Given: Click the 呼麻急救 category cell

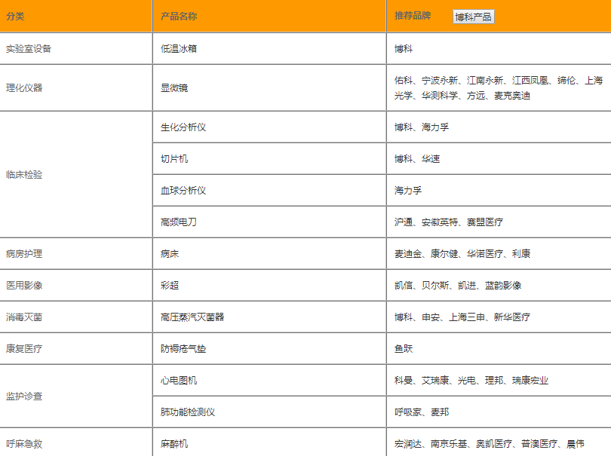Looking at the screenshot, I should click(76, 442).
